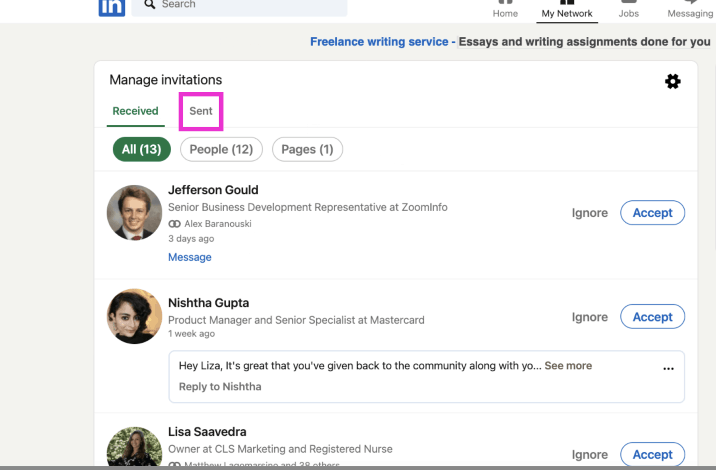
Task: Open the overflow menu on Nishtha's message
Action: (x=668, y=368)
